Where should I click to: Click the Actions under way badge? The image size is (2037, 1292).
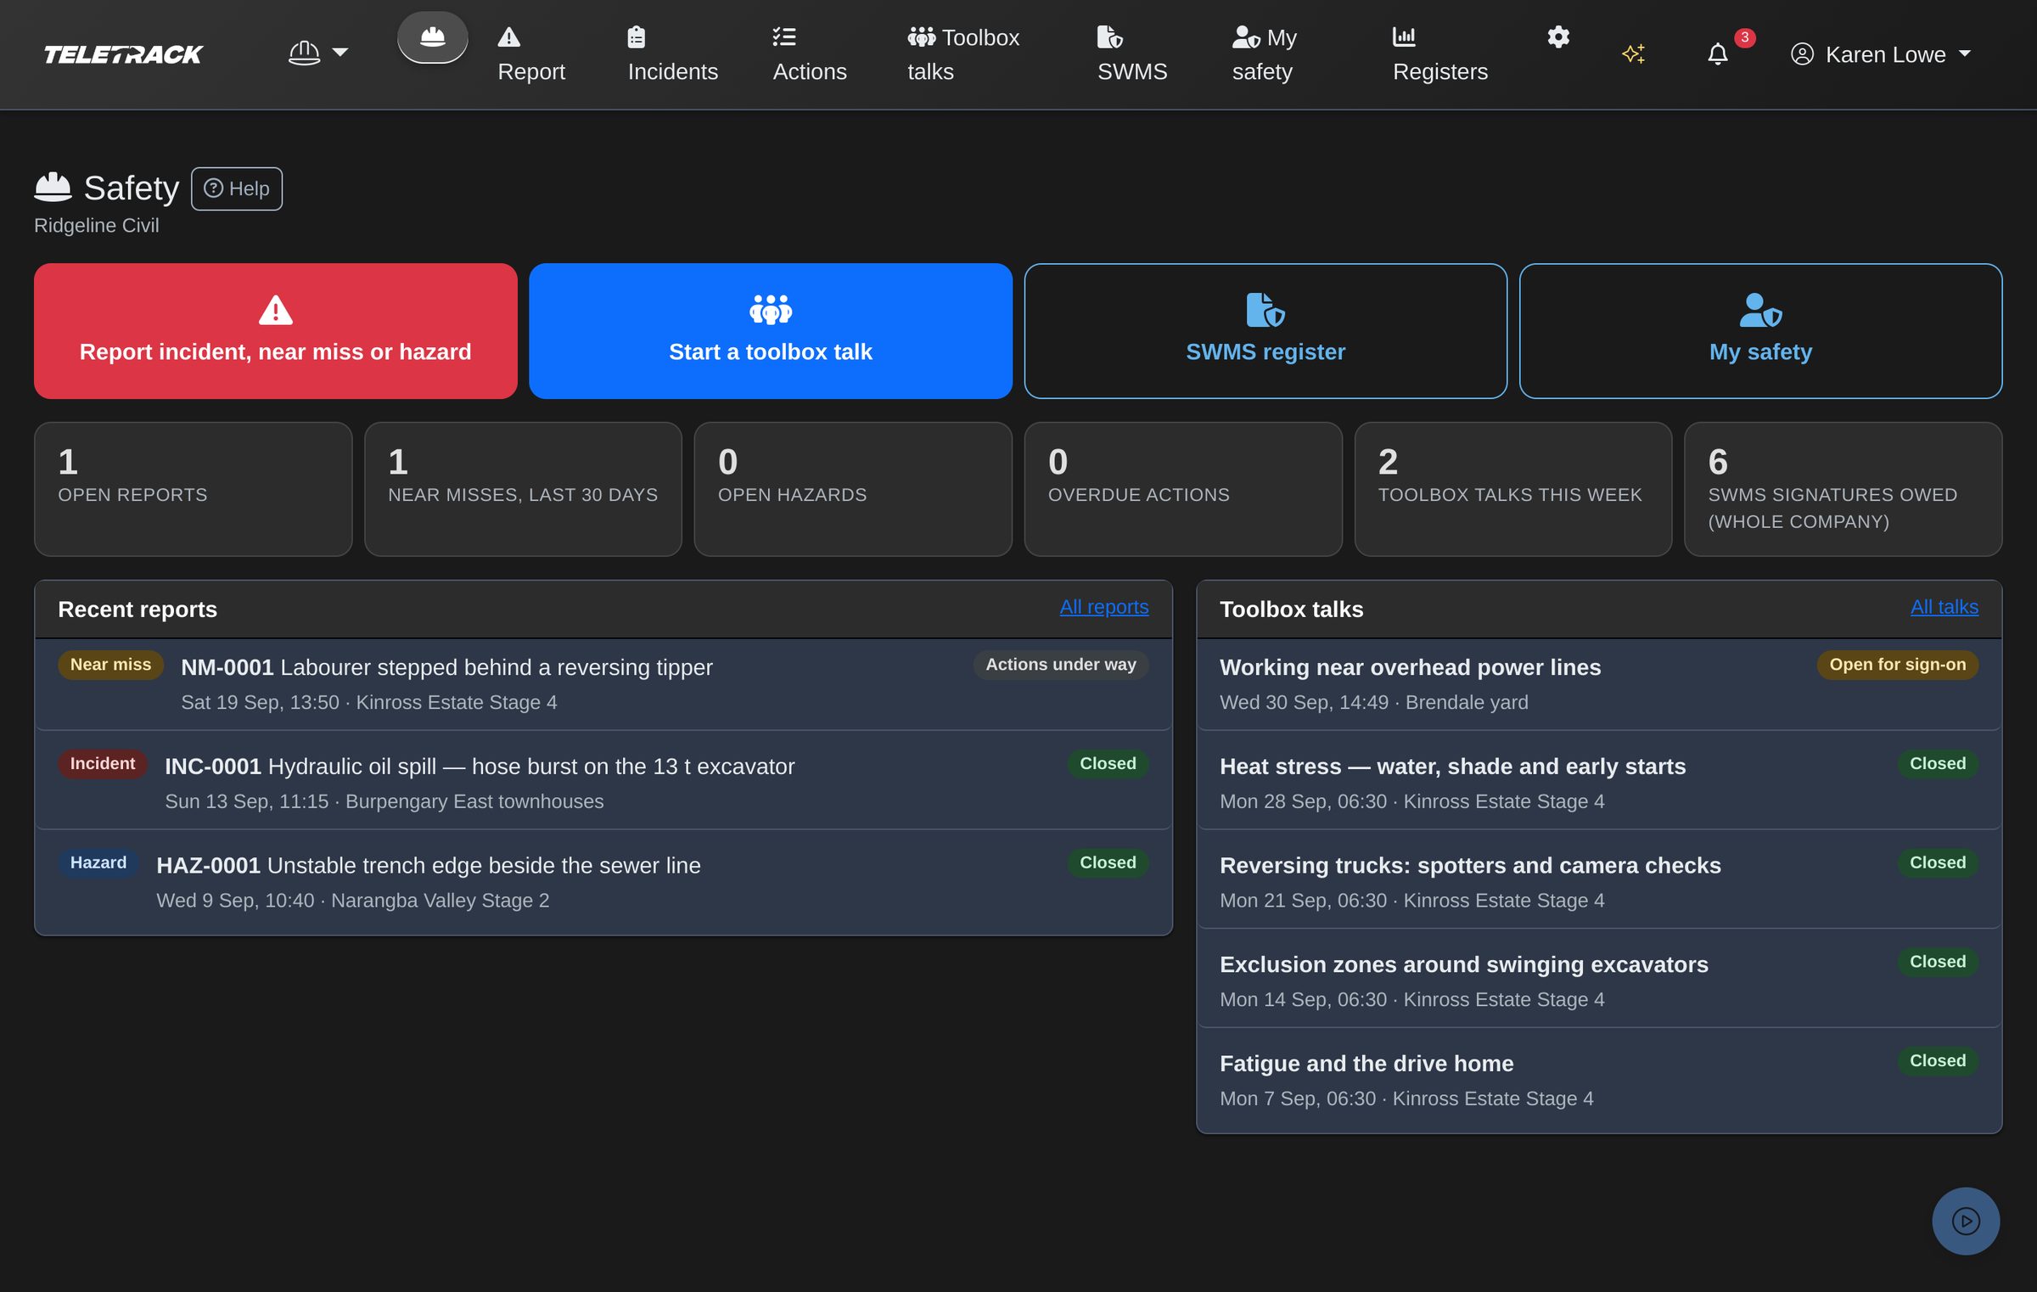click(x=1060, y=665)
